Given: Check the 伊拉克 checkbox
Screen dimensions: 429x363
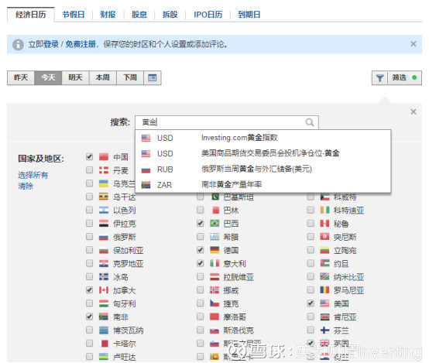Looking at the screenshot, I should tap(89, 223).
